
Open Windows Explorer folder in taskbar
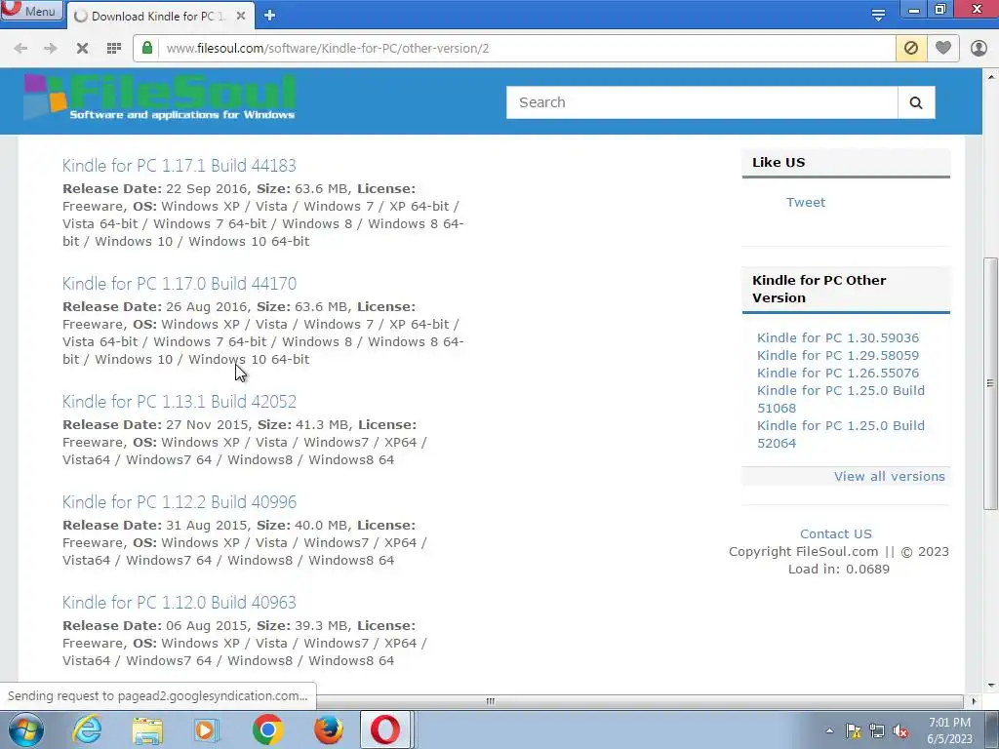pos(147,730)
